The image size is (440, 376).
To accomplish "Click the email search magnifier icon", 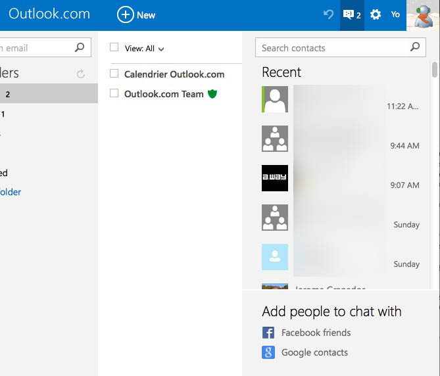I will 80,47.
